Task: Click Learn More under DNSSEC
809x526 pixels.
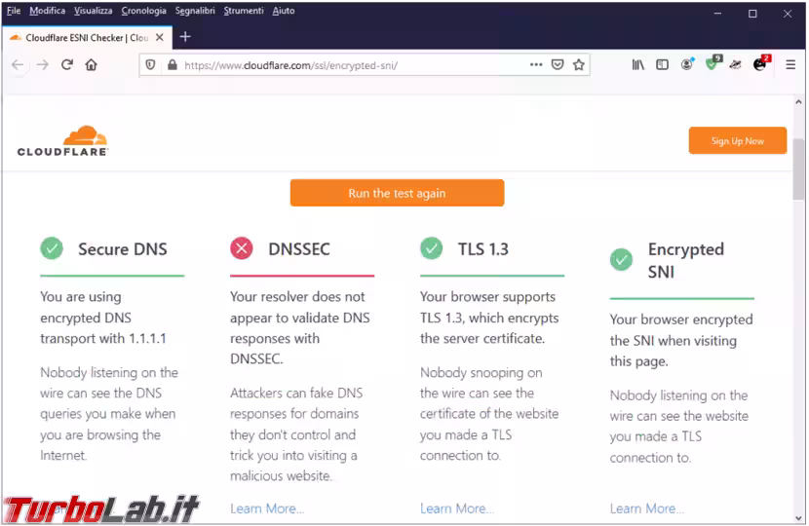Action: (266, 508)
